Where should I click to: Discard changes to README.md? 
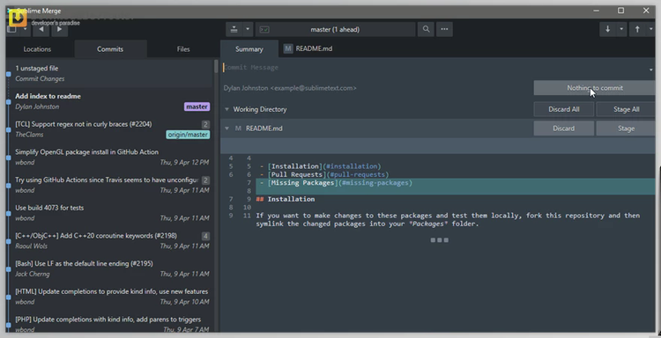pyautogui.click(x=564, y=129)
